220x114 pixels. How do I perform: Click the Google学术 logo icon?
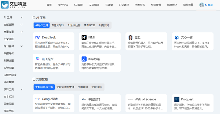click(38, 99)
